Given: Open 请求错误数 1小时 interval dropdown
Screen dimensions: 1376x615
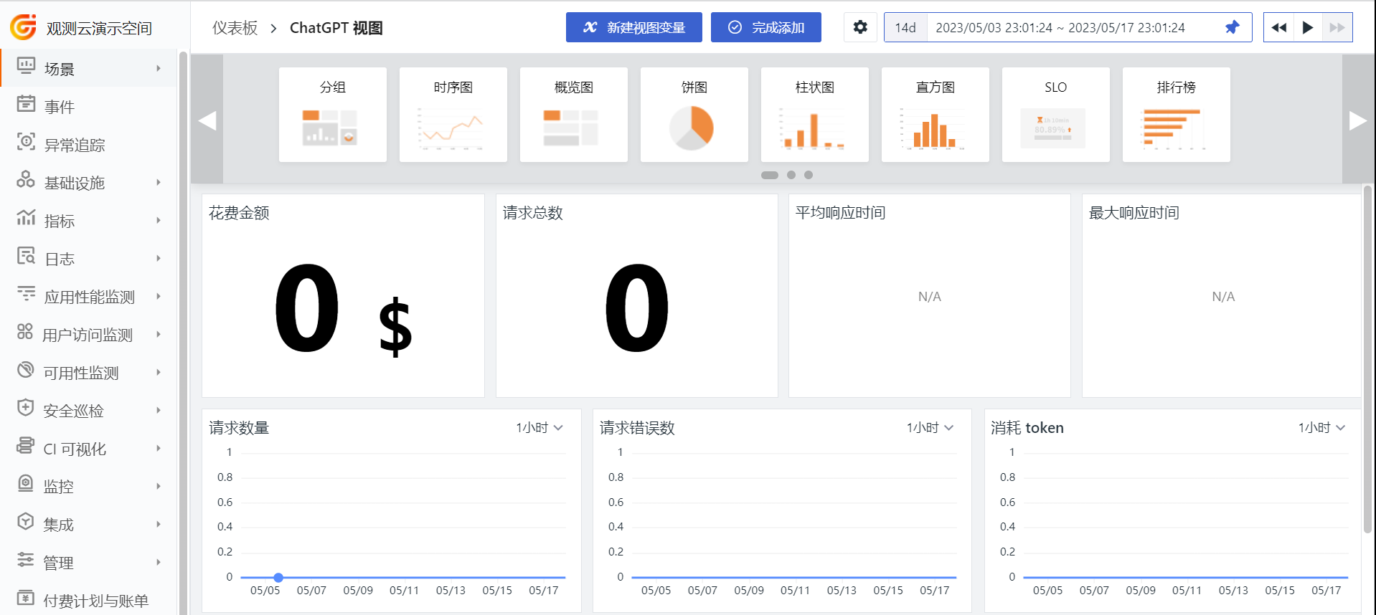Looking at the screenshot, I should [930, 428].
